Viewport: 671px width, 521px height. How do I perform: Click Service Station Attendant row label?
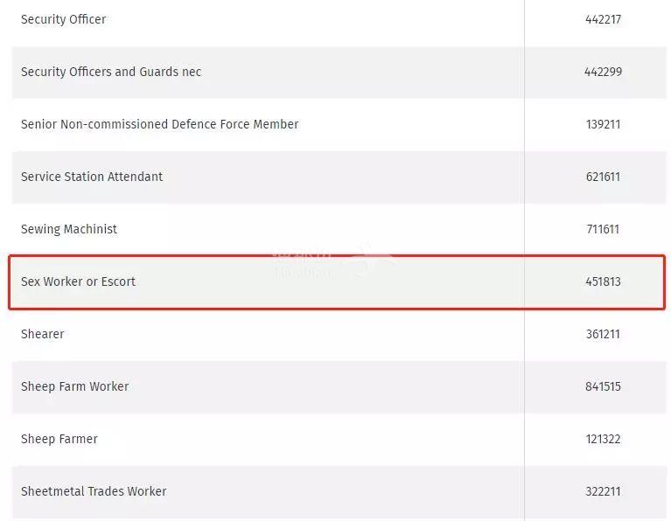pos(92,177)
